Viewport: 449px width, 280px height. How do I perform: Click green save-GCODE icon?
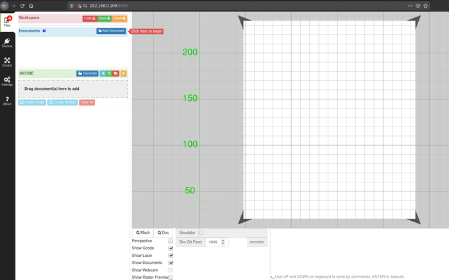[x=109, y=73]
